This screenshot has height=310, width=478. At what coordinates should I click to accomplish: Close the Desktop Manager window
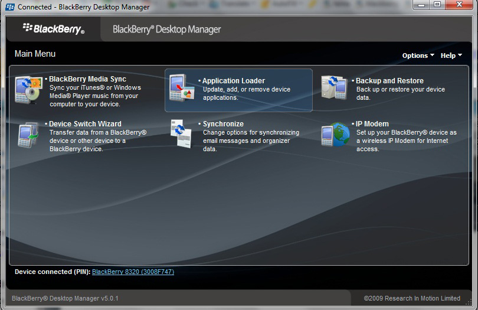[x=459, y=5]
